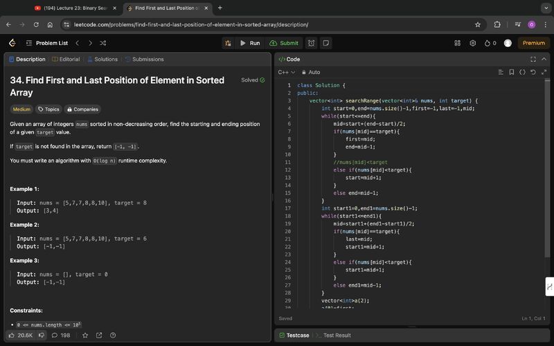This screenshot has height=346, width=554.
Task: Click the Medium difficulty tag
Action: [x=21, y=109]
